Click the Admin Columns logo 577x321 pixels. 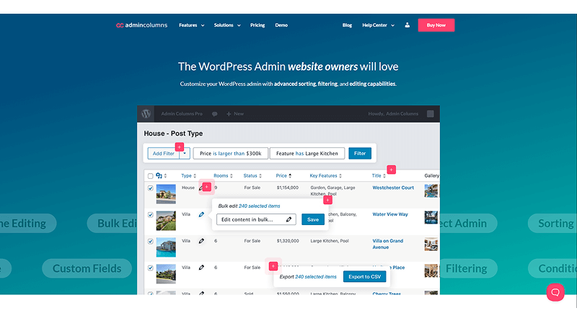point(141,25)
